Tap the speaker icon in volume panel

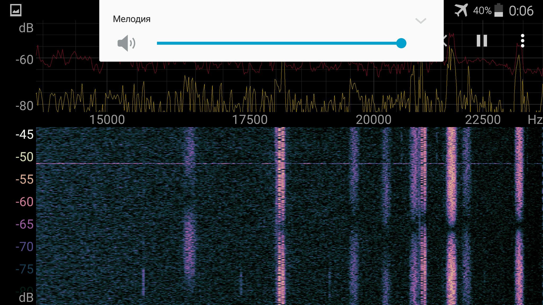click(126, 43)
